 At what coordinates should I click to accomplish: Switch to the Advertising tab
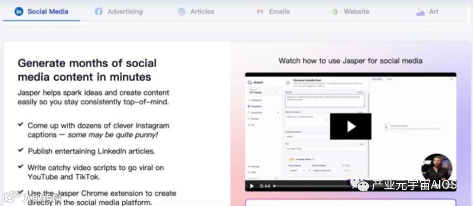click(119, 12)
